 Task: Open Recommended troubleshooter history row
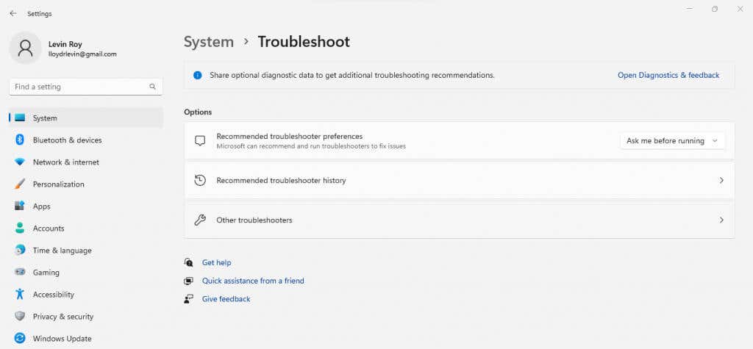459,180
